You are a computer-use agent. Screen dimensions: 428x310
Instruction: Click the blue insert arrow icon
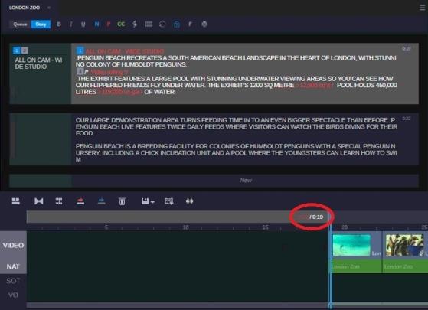[101, 201]
